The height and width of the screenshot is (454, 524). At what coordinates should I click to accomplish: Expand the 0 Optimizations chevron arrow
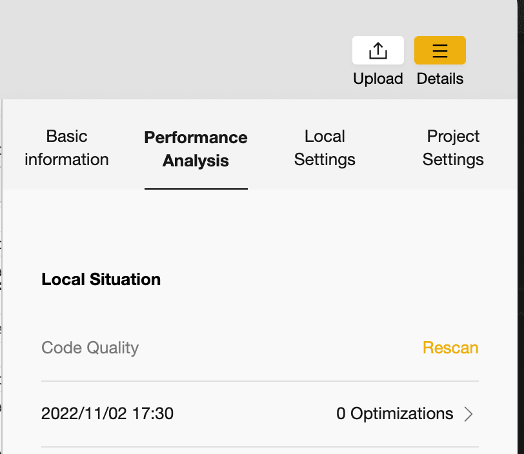469,414
